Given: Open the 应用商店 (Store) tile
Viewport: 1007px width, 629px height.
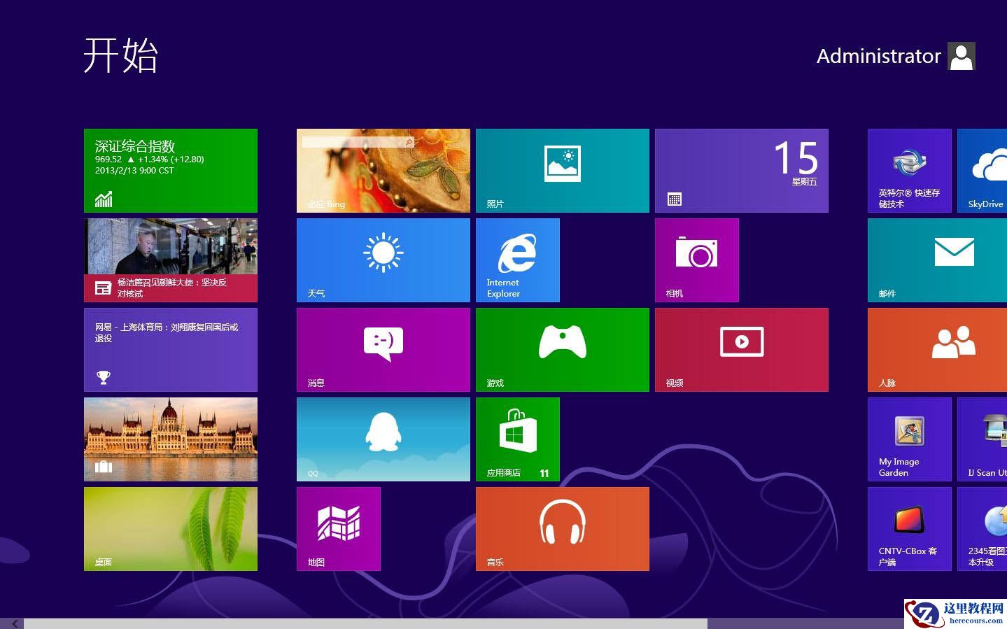Looking at the screenshot, I should point(517,439).
